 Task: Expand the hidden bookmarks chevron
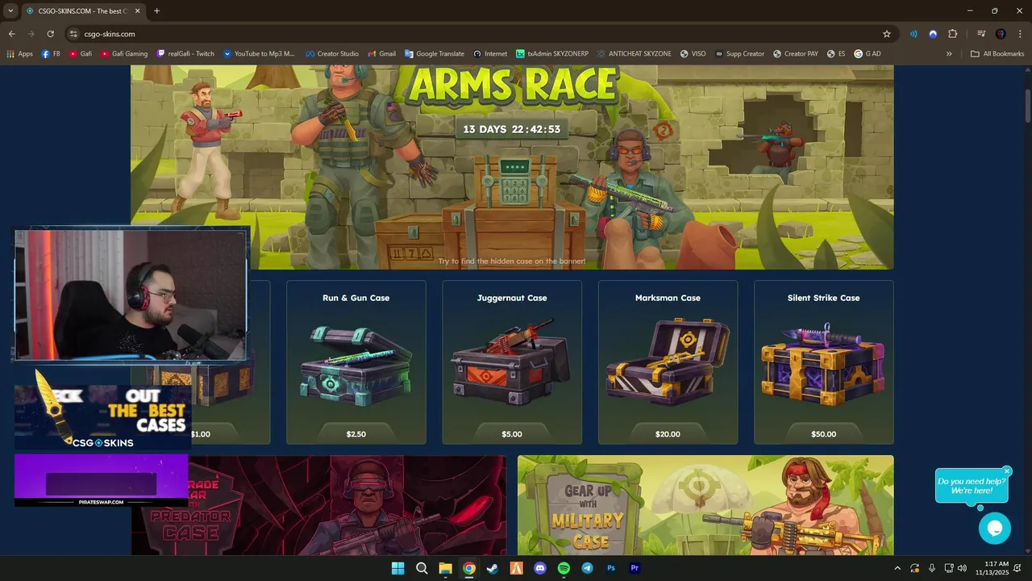click(949, 54)
